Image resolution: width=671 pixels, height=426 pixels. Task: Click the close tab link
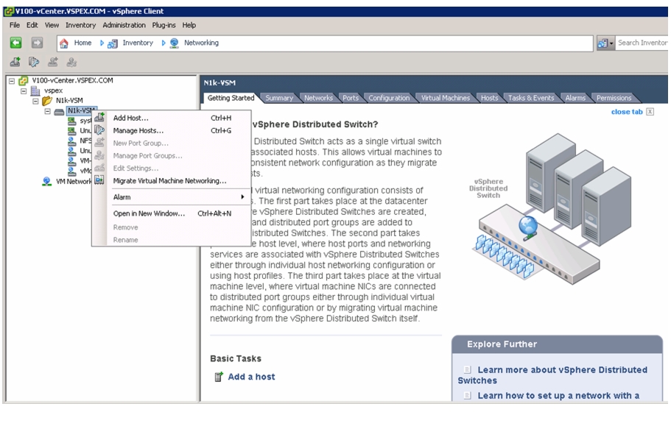pyautogui.click(x=627, y=112)
